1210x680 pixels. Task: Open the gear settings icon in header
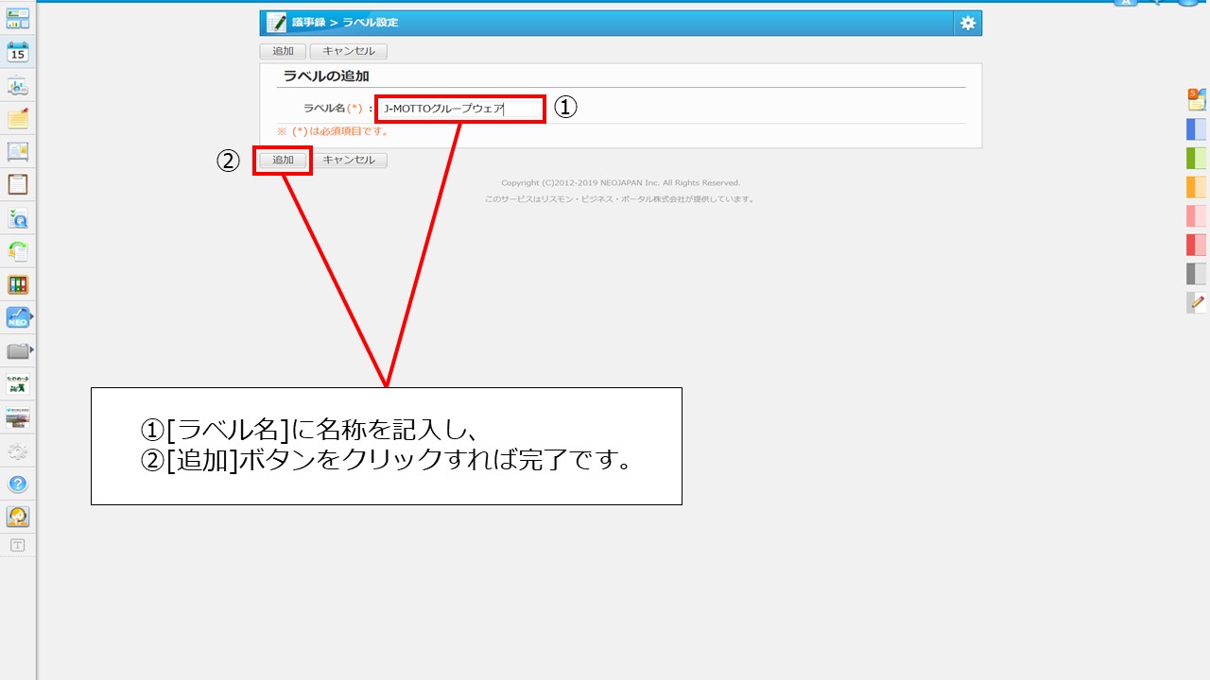tap(967, 24)
